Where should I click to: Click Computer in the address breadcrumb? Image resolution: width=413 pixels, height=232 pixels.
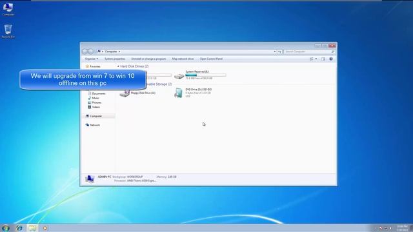(111, 52)
